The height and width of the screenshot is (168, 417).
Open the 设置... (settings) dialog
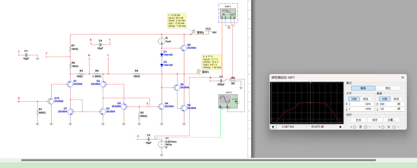coord(391,120)
